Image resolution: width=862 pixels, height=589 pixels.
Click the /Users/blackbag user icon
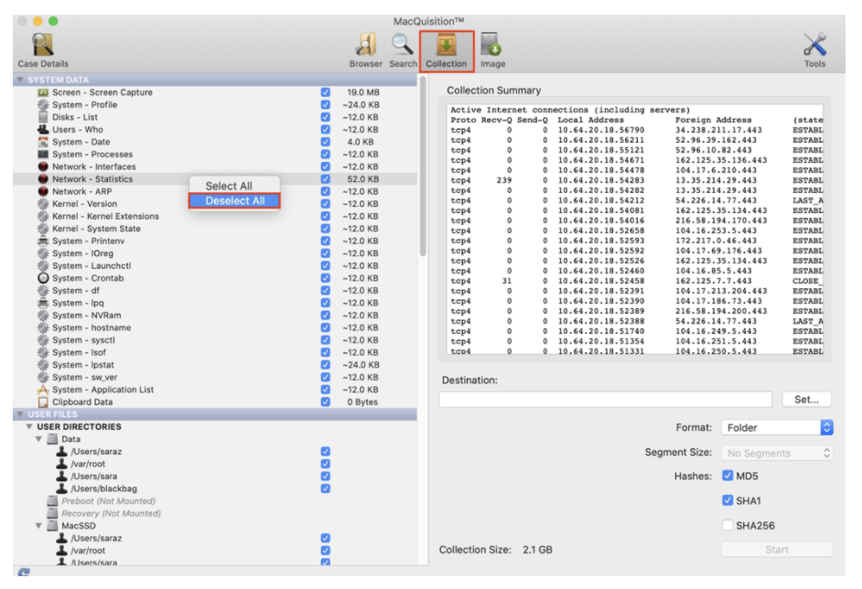pos(62,488)
